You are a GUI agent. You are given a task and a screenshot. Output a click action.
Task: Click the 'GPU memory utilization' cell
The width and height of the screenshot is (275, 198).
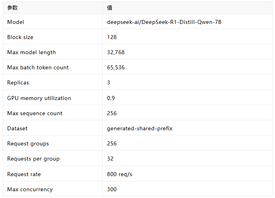click(53, 98)
